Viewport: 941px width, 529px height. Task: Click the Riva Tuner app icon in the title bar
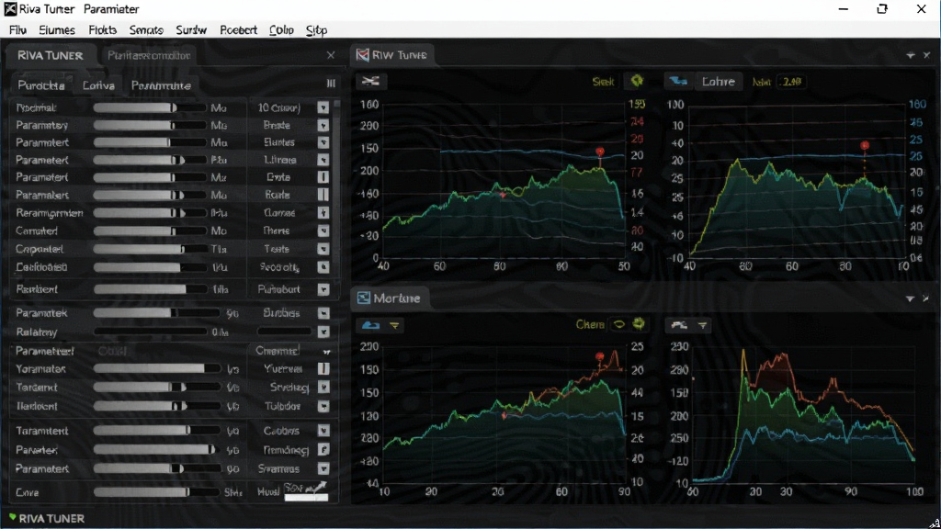coord(10,9)
